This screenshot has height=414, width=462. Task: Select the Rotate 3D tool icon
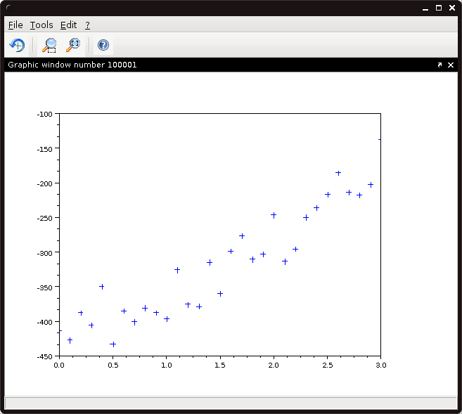coord(16,46)
